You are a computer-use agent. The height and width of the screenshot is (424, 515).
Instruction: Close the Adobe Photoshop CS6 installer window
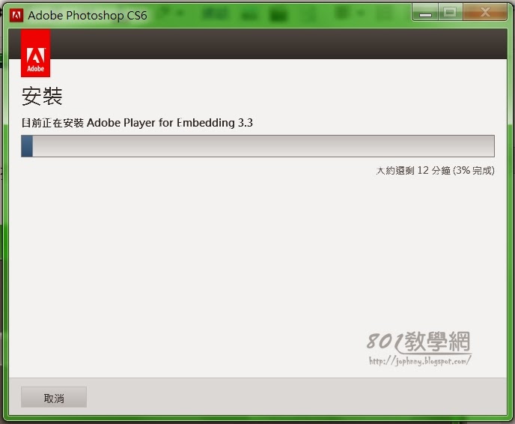(485, 13)
